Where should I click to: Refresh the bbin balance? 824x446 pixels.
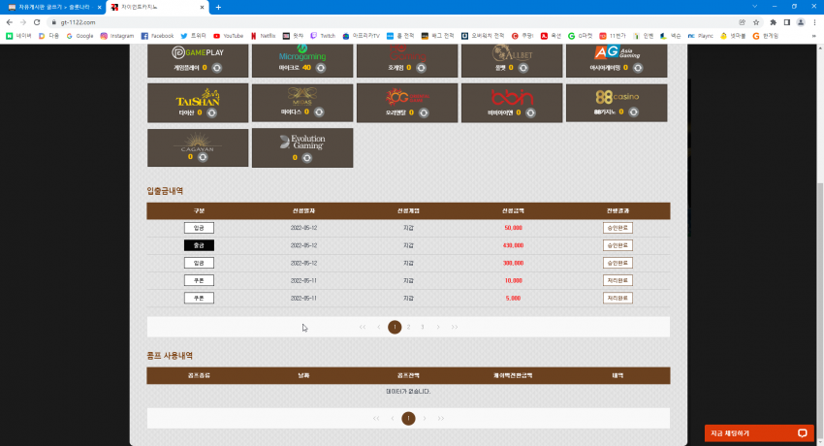point(530,112)
